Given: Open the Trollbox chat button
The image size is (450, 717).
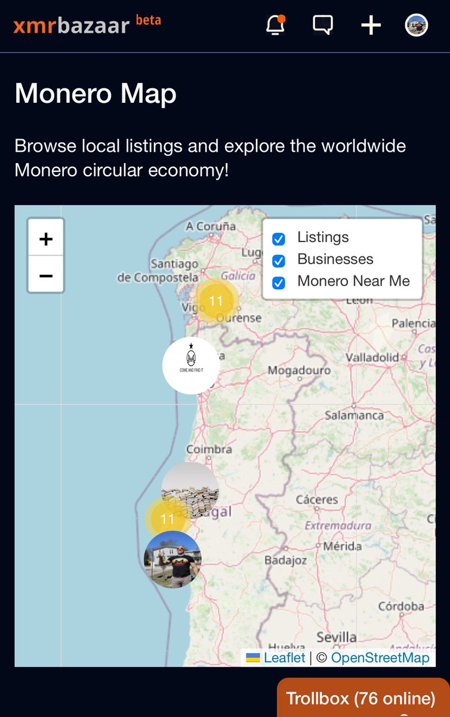Looking at the screenshot, I should point(363,698).
